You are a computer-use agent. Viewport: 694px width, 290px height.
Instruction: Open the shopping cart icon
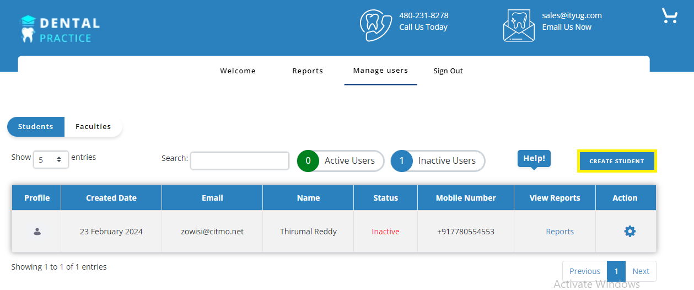pos(669,15)
